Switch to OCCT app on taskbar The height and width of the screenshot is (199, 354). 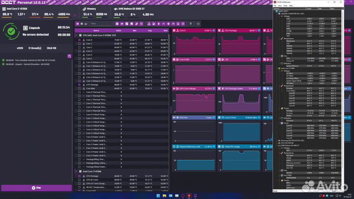pyautogui.click(x=195, y=196)
